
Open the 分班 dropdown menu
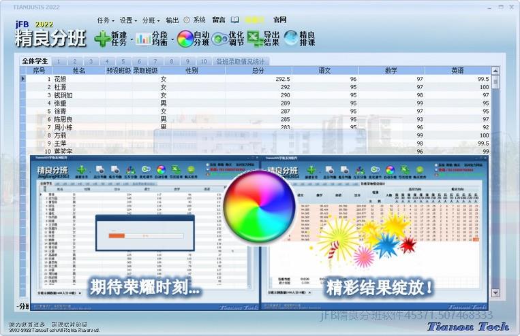pyautogui.click(x=151, y=20)
